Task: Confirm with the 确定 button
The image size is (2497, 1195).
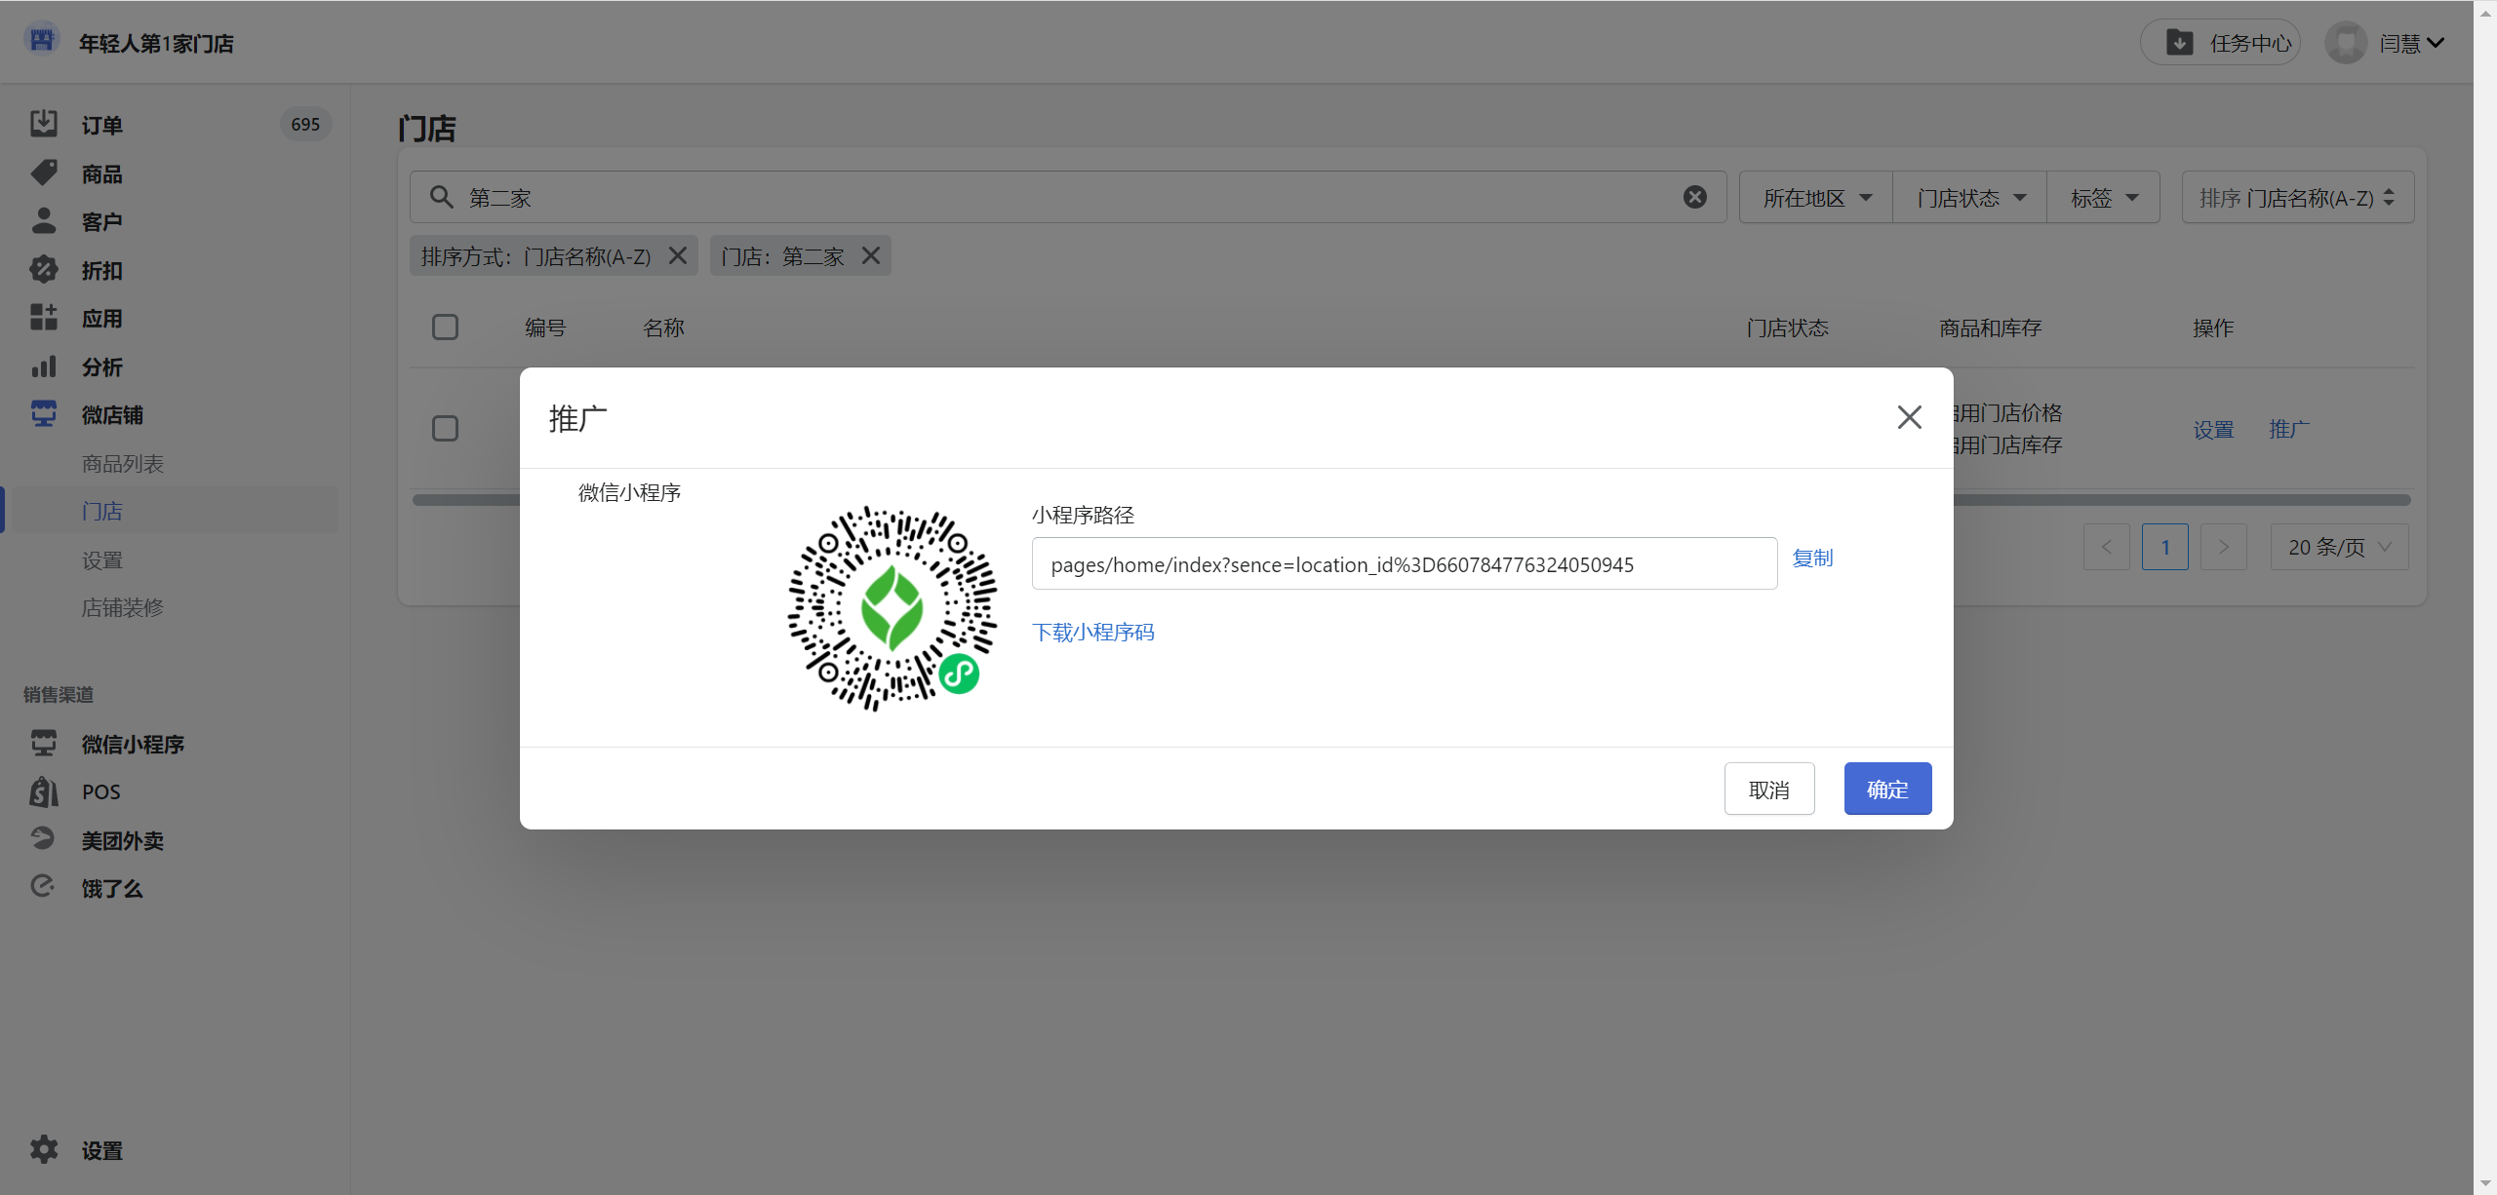Action: click(x=1887, y=790)
